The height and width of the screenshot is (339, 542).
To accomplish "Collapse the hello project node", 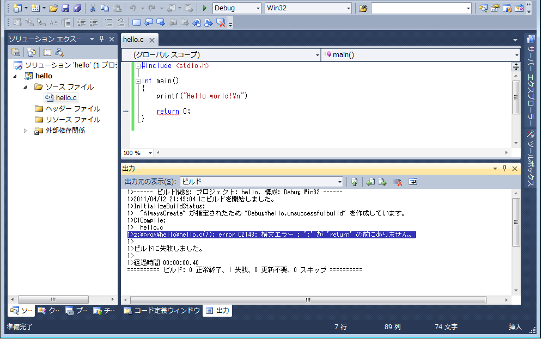I will 15,76.
